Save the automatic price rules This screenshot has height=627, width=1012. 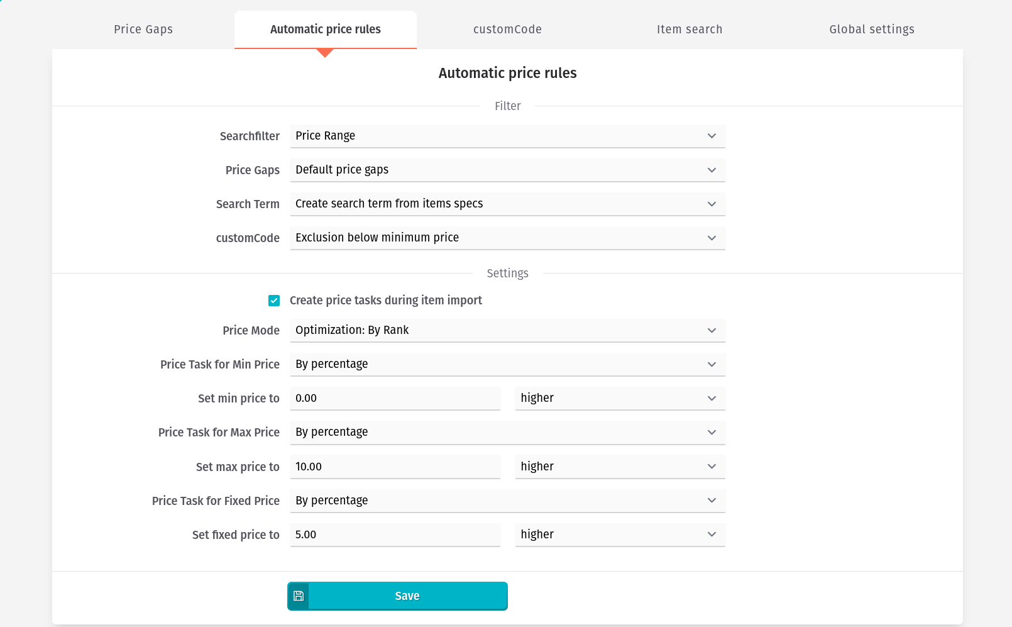[397, 596]
